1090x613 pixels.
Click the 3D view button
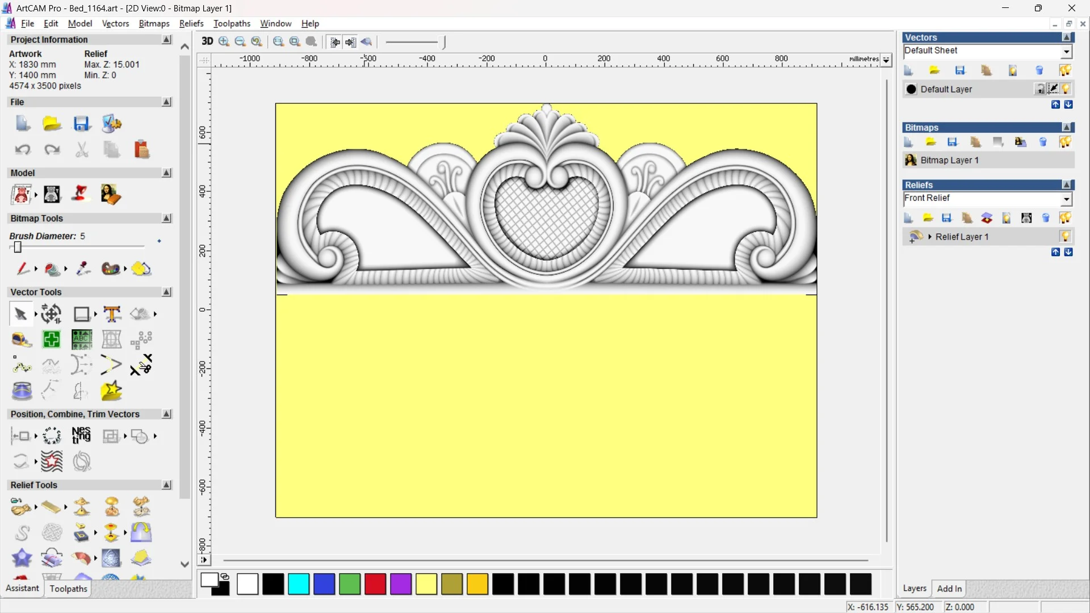tap(207, 41)
